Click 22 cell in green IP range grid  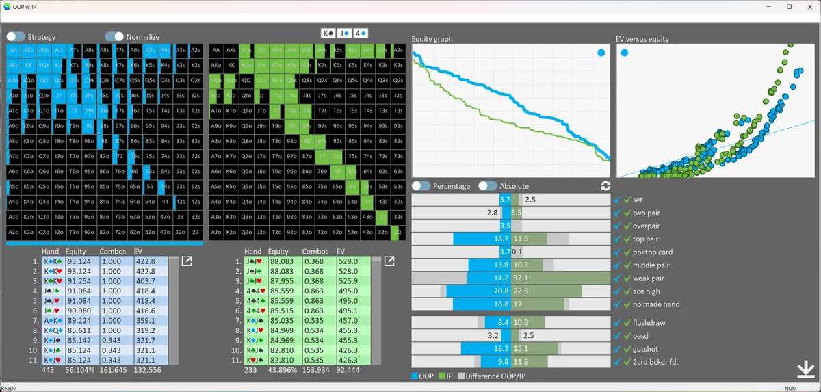[398, 232]
